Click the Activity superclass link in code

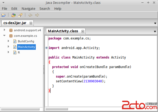click(x=118, y=57)
